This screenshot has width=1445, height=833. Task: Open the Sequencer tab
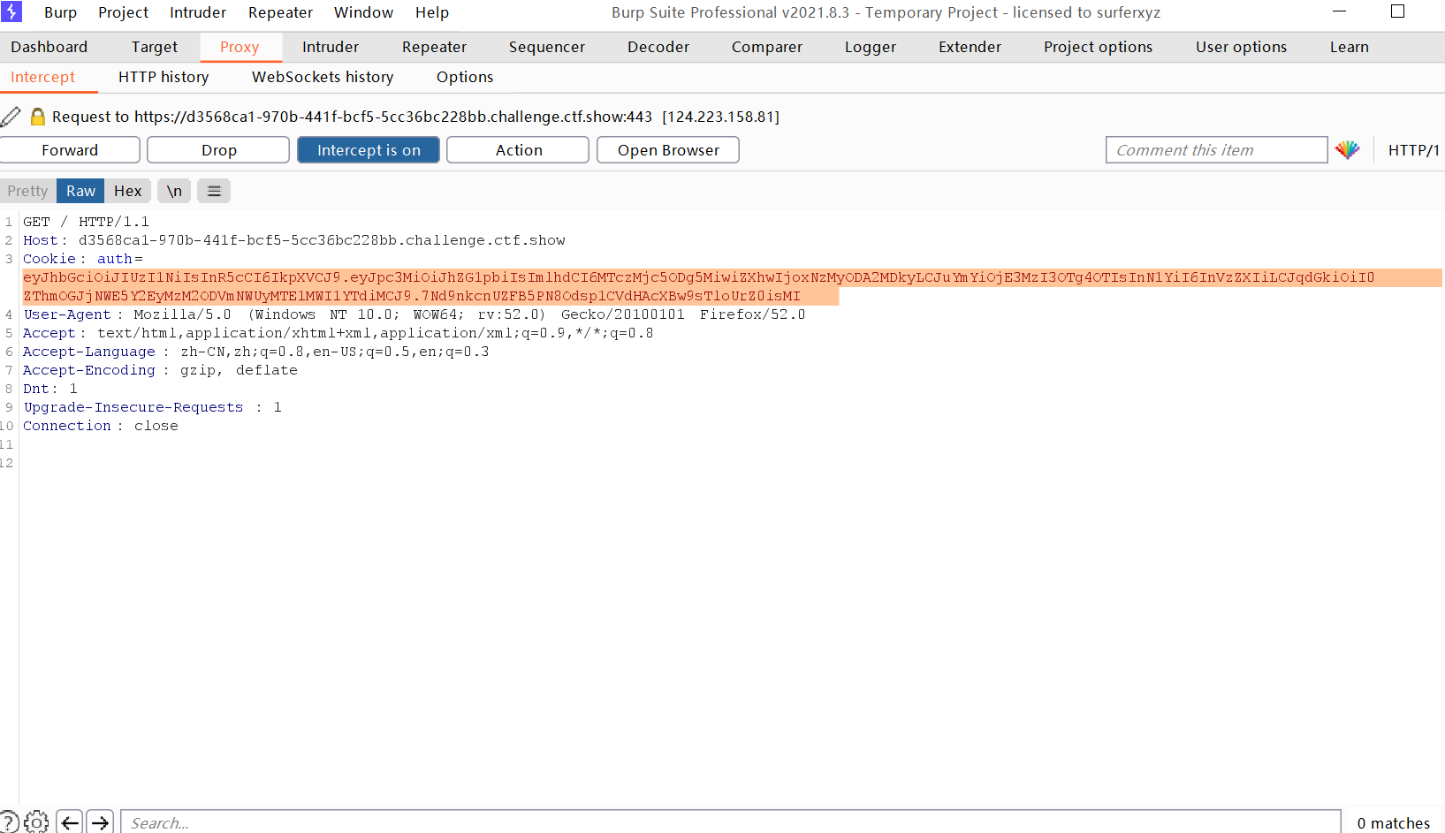[547, 47]
